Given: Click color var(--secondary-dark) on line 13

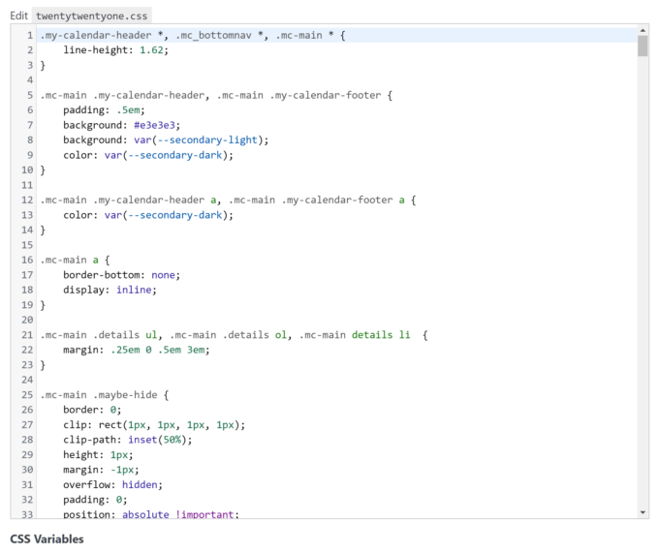Looking at the screenshot, I should point(148,215).
